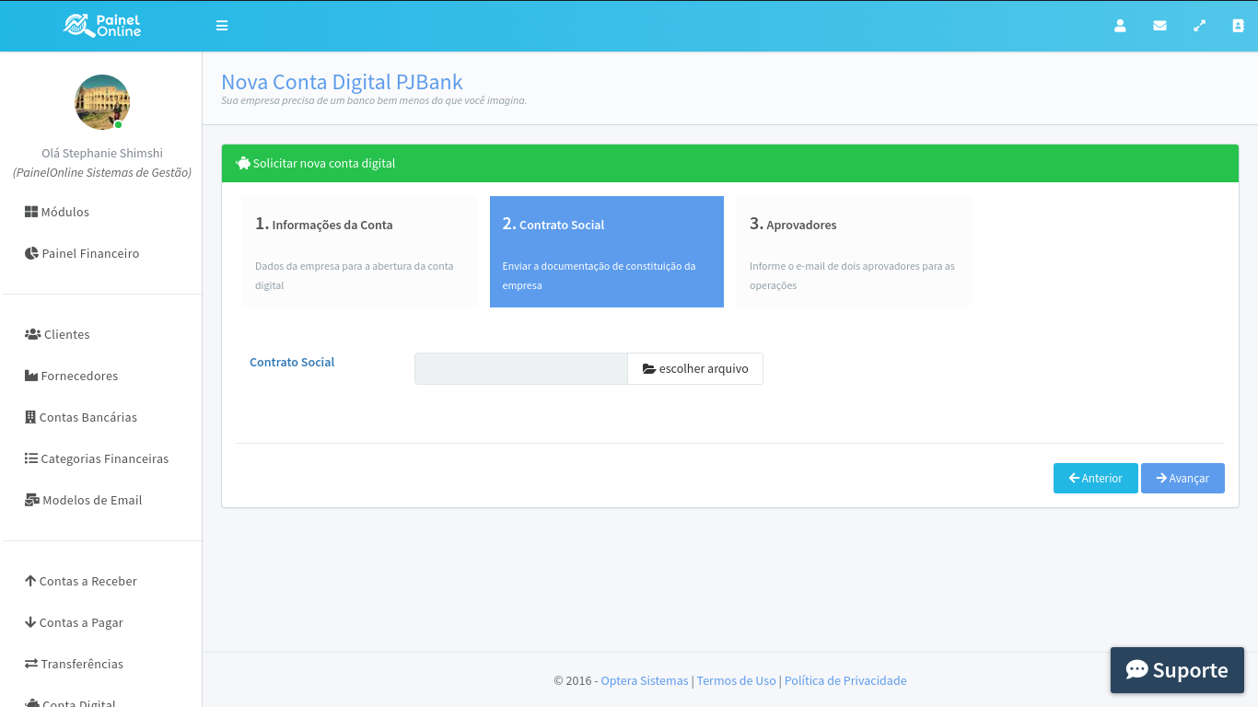Click the people icon beside Clientes
This screenshot has height=707, width=1258.
[33, 334]
